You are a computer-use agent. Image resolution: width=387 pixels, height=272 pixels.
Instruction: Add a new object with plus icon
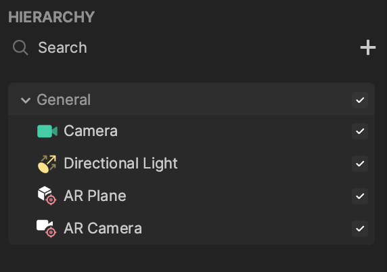coord(368,47)
